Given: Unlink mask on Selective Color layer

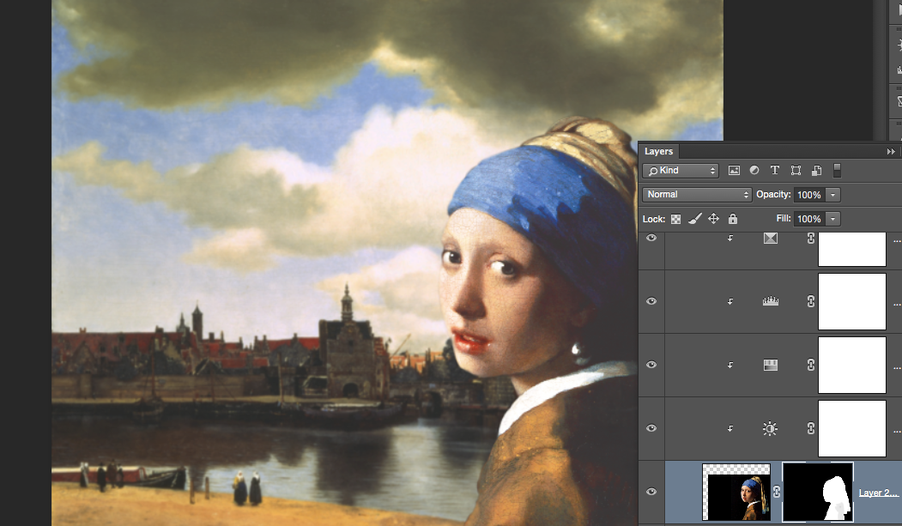Looking at the screenshot, I should [x=810, y=238].
